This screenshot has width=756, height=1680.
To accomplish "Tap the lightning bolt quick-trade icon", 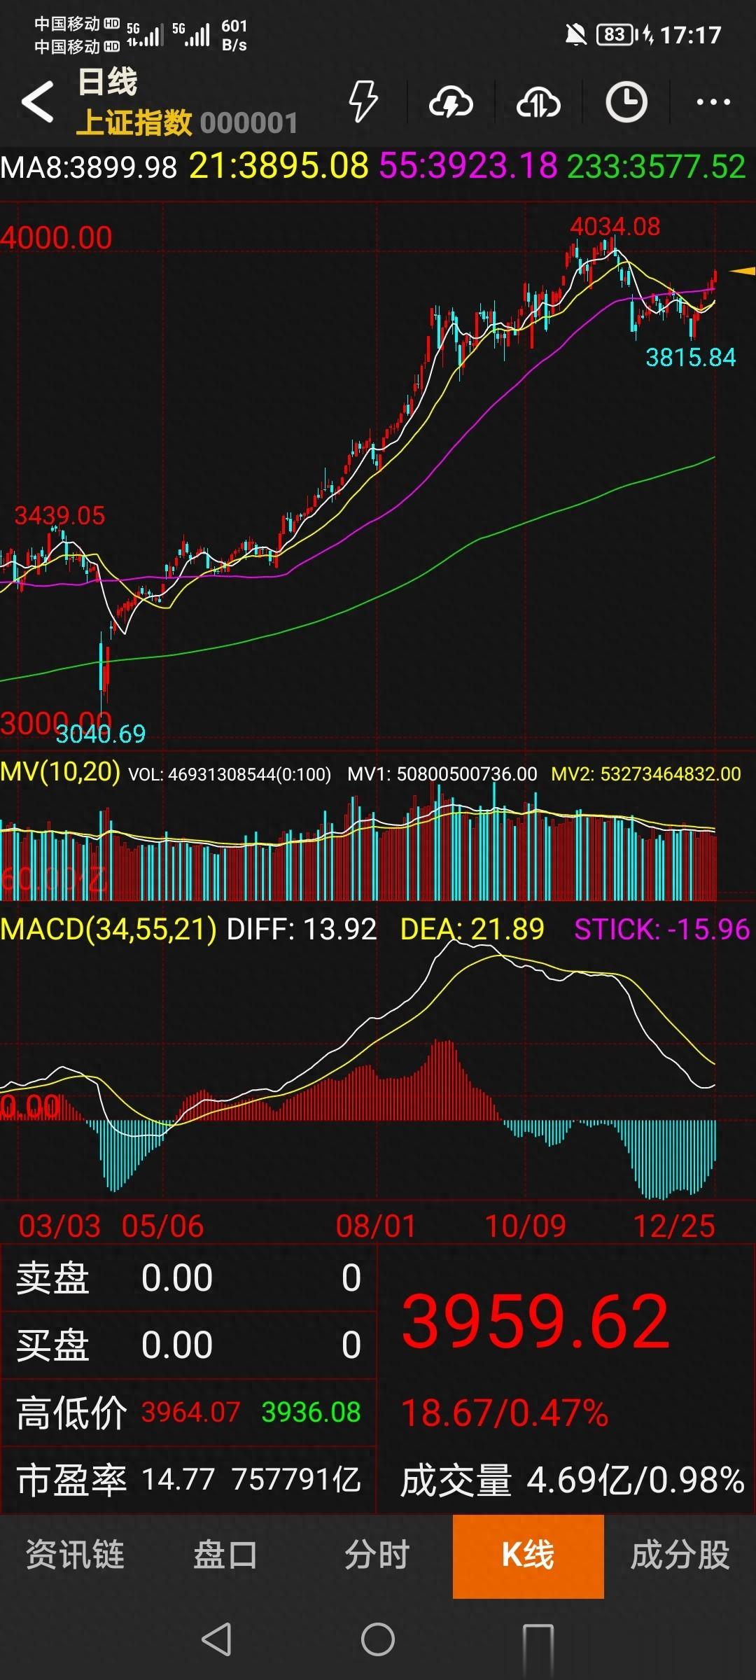I will pos(363,102).
